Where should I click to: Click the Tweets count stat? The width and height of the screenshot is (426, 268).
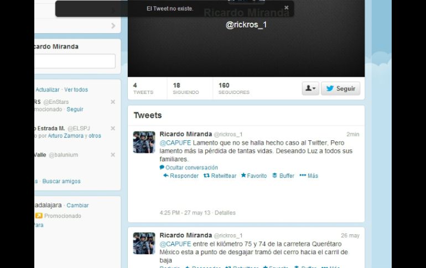[143, 88]
